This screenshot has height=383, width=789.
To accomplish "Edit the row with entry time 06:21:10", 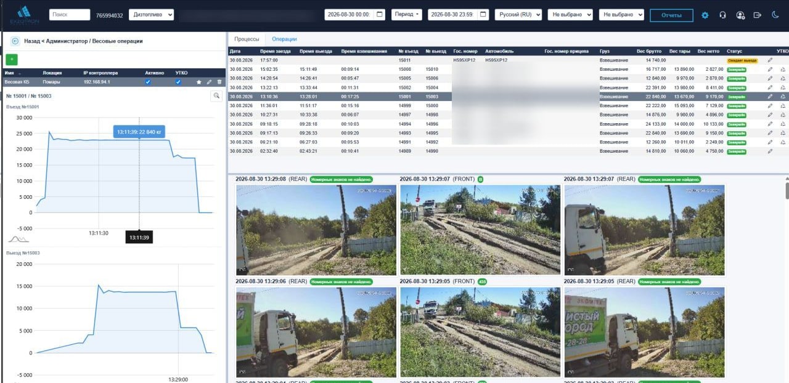I will (x=770, y=142).
